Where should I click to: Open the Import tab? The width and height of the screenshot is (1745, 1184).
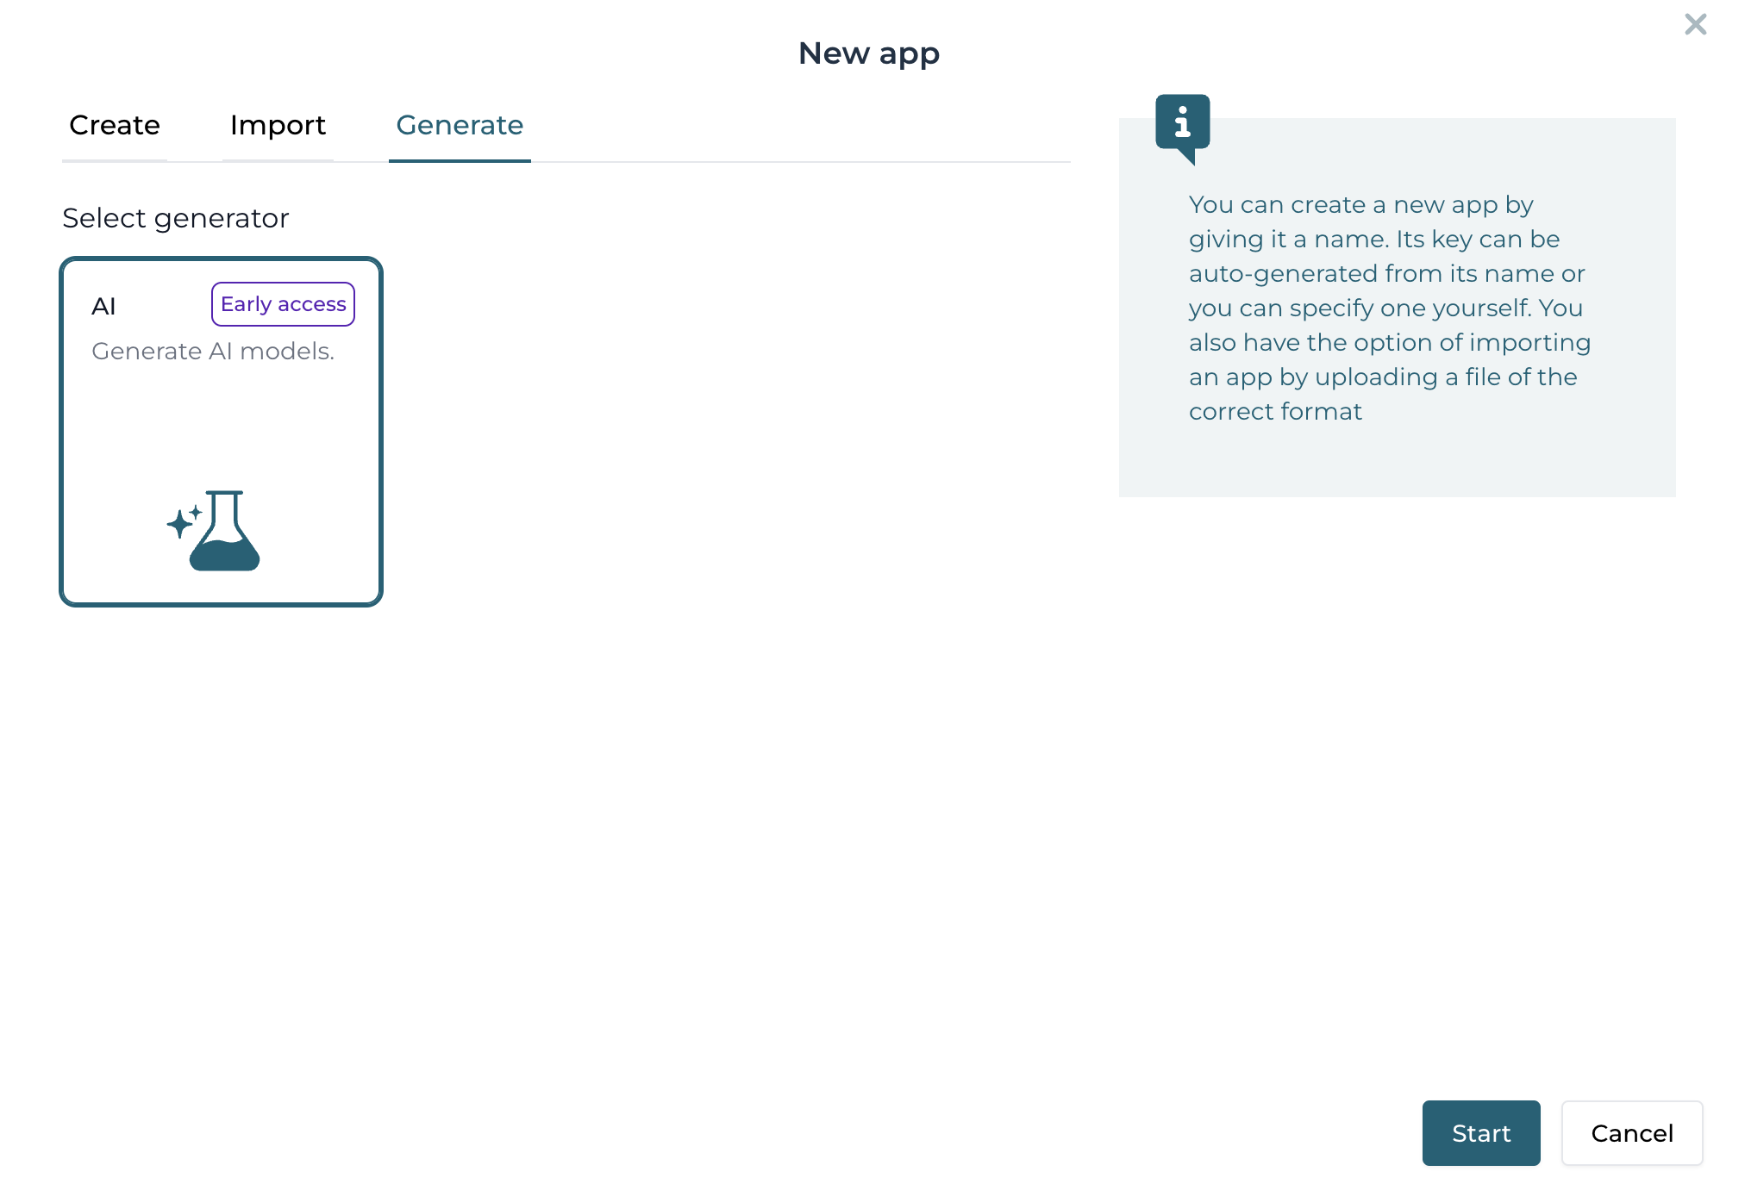277,125
